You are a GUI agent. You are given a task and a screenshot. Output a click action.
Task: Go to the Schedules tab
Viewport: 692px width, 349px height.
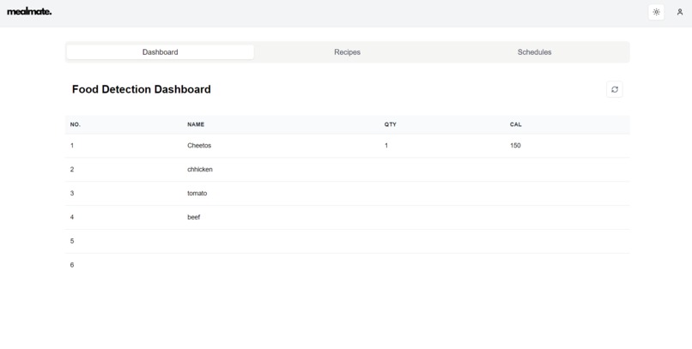[534, 52]
